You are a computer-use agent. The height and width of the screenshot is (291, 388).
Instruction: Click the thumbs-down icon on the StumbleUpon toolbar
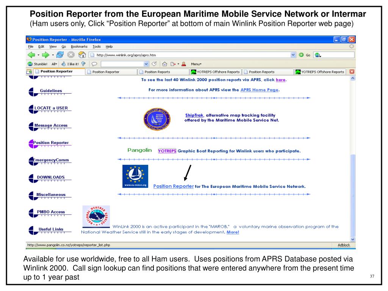pyautogui.click(x=84, y=64)
